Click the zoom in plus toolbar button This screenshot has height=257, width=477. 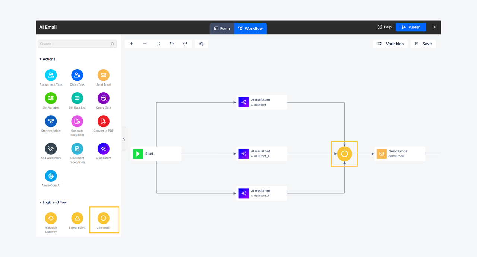point(132,44)
